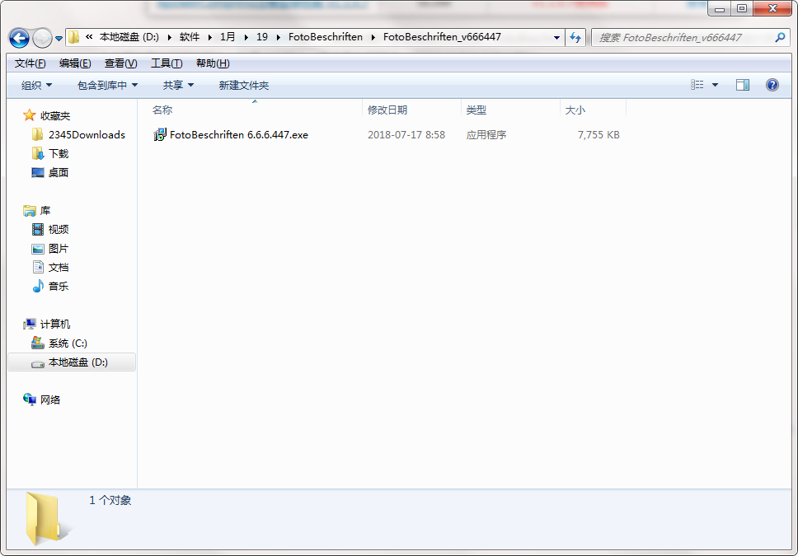Viewport: 798px width, 556px height.
Task: Click the star icon next to 收藏夹
Action: click(30, 115)
